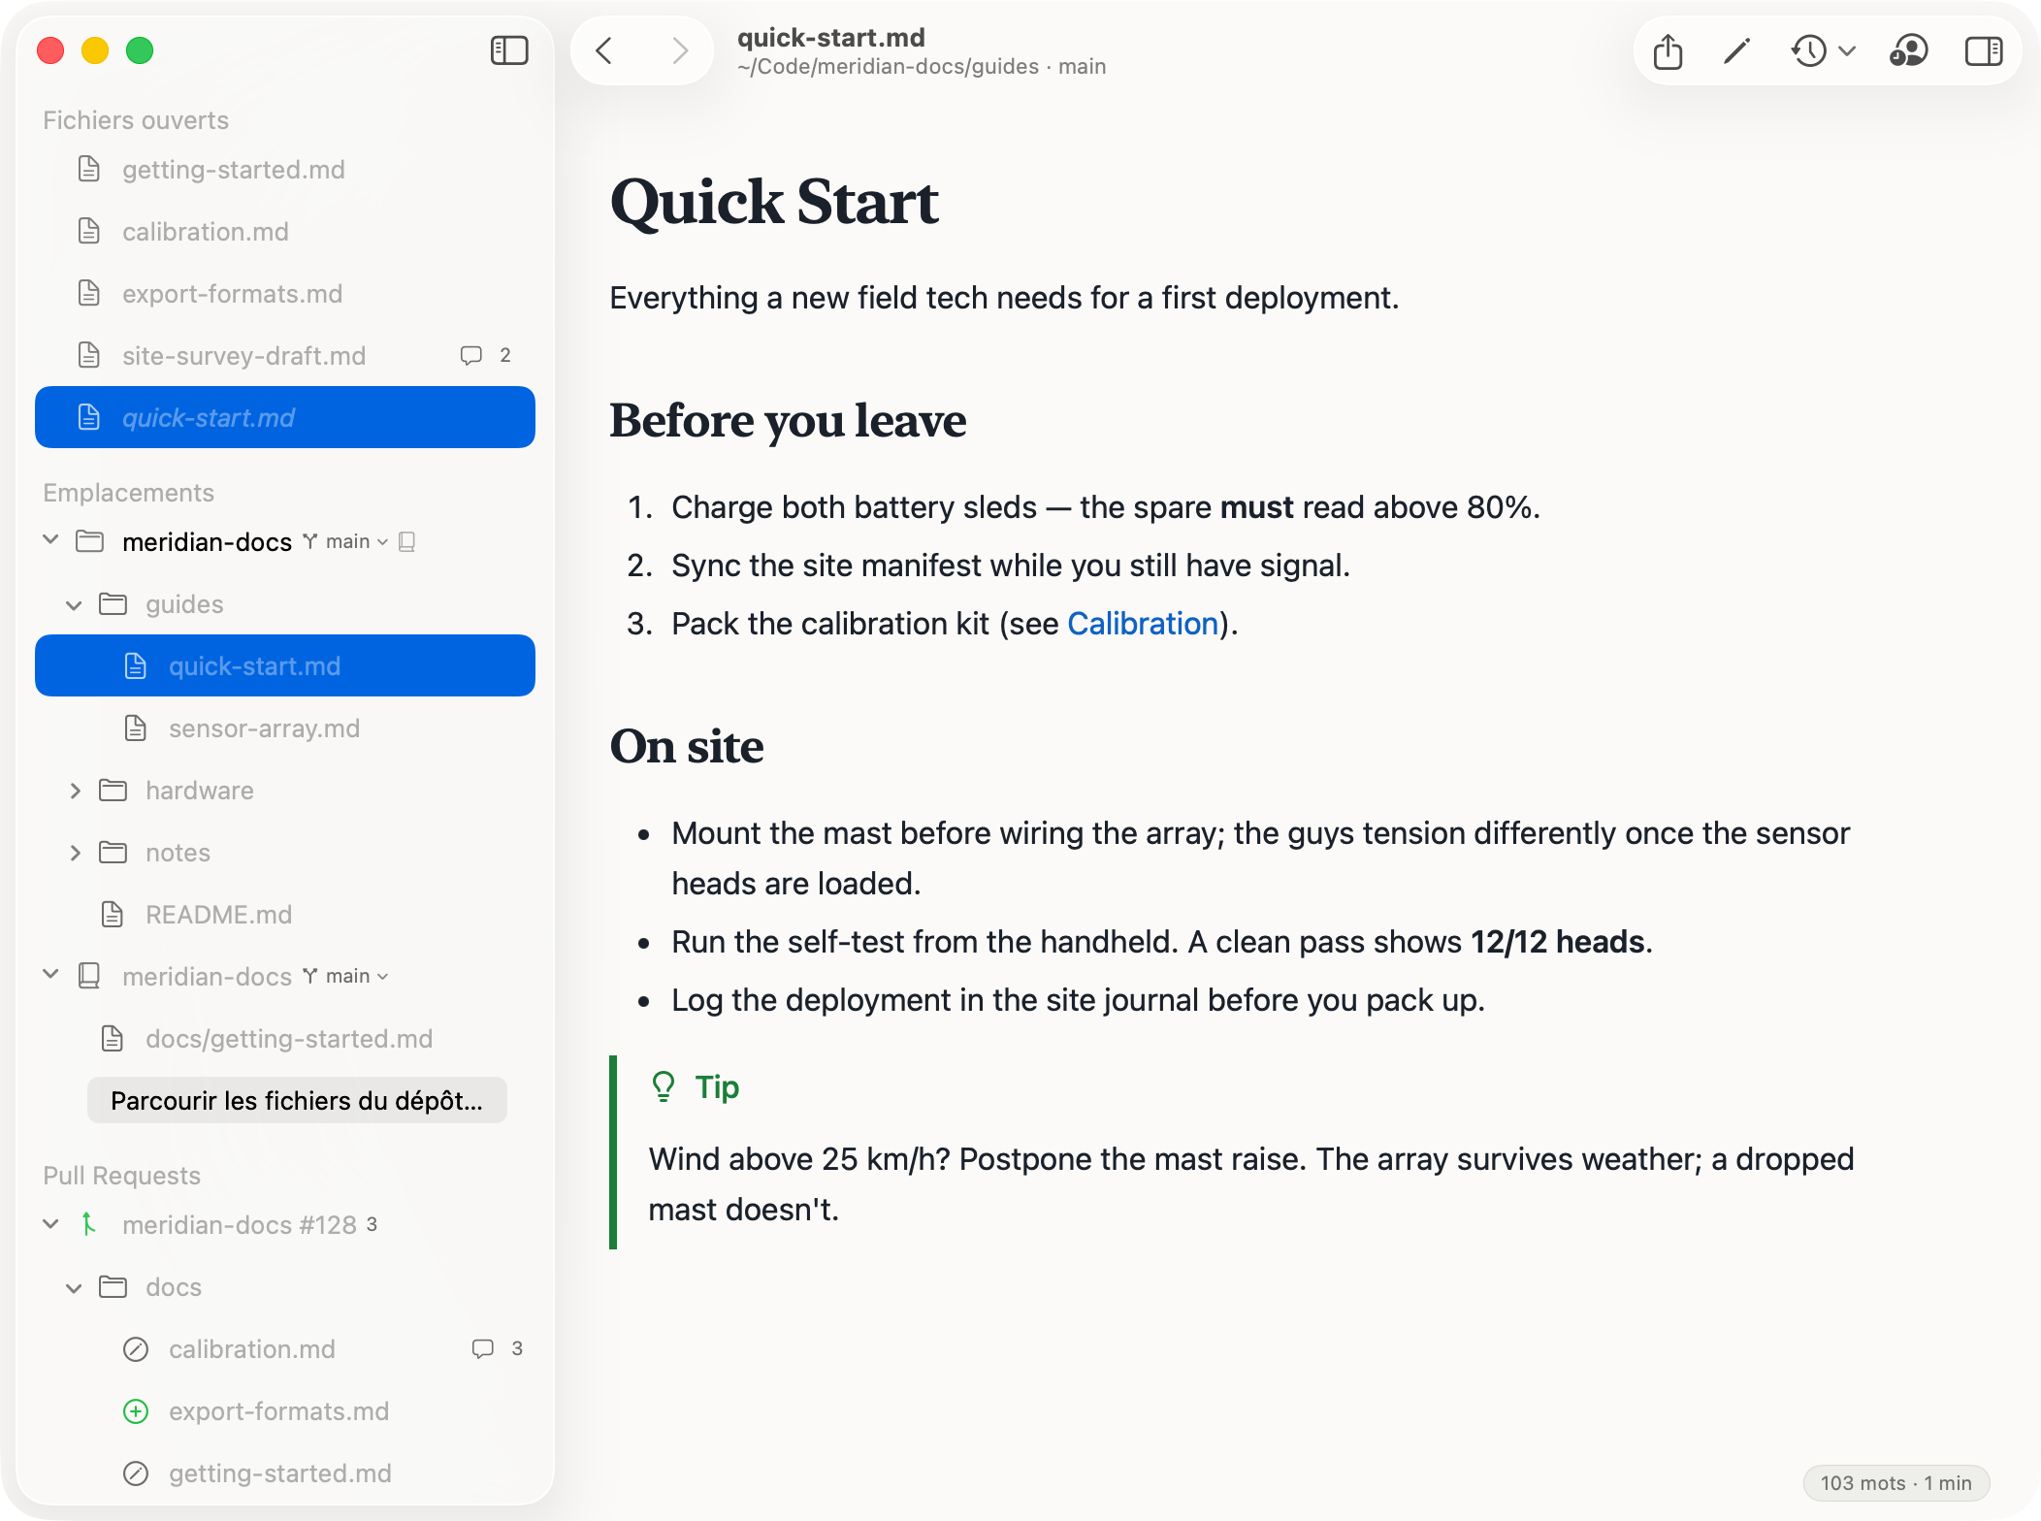This screenshot has height=1521, width=2041.
Task: Click the docs folder icon in pull request
Action: coord(113,1287)
